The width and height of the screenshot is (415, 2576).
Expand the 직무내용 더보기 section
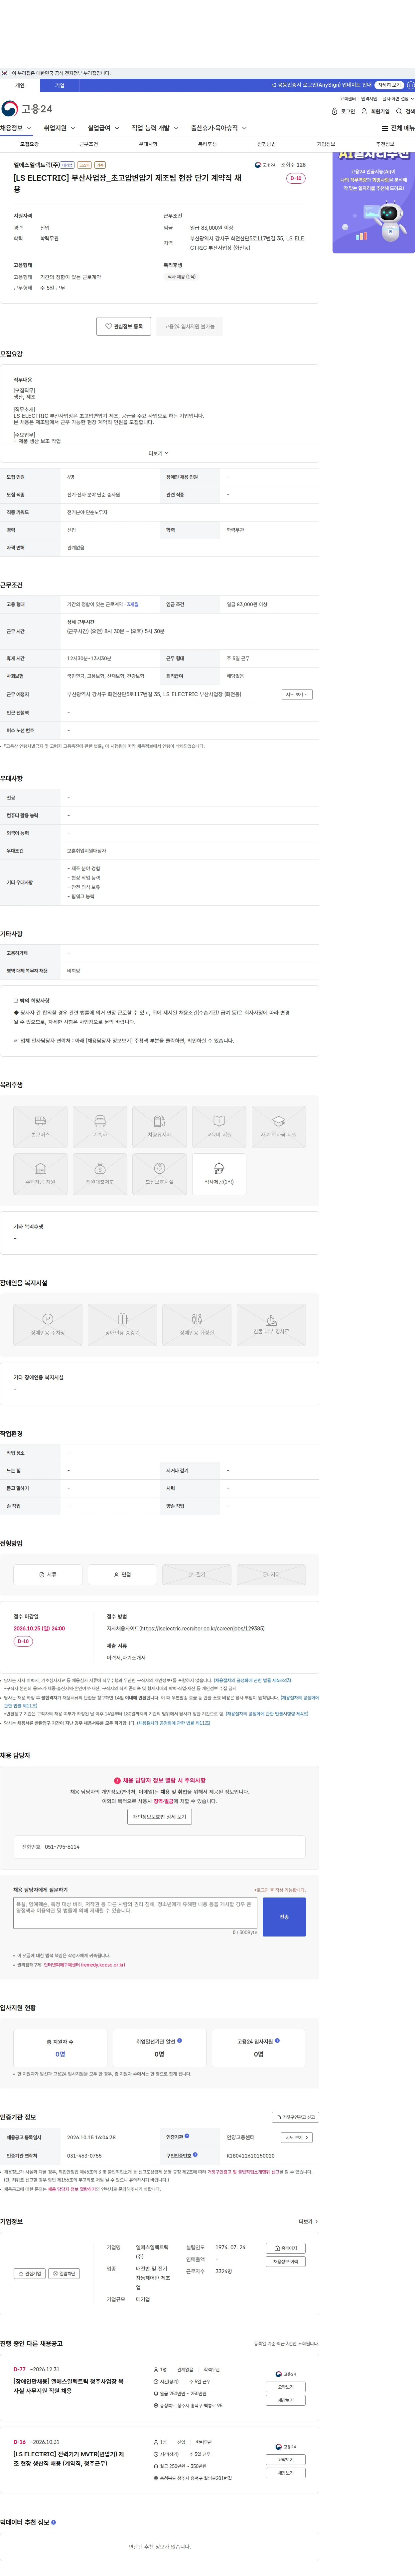pos(159,453)
